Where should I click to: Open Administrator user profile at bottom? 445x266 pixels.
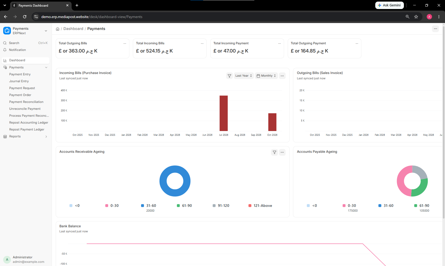[25, 260]
